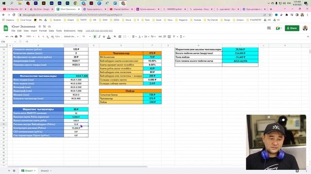Open the borders tool
311x174 pixels.
click(120, 37)
